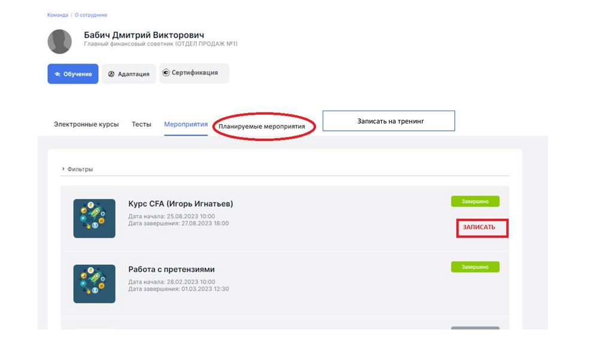
Task: Switch to the Тесты tab
Action: [x=141, y=124]
